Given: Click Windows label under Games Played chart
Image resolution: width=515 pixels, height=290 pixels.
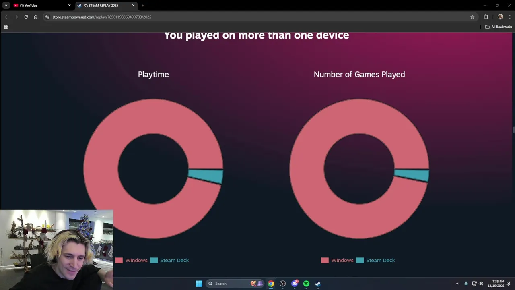Looking at the screenshot, I should [342, 260].
